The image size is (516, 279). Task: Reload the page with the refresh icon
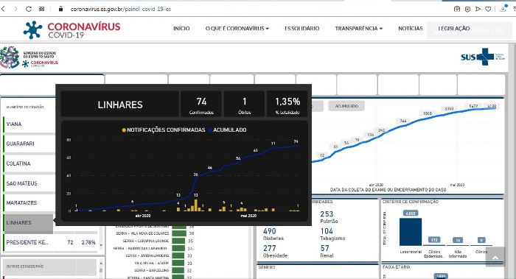click(29, 9)
